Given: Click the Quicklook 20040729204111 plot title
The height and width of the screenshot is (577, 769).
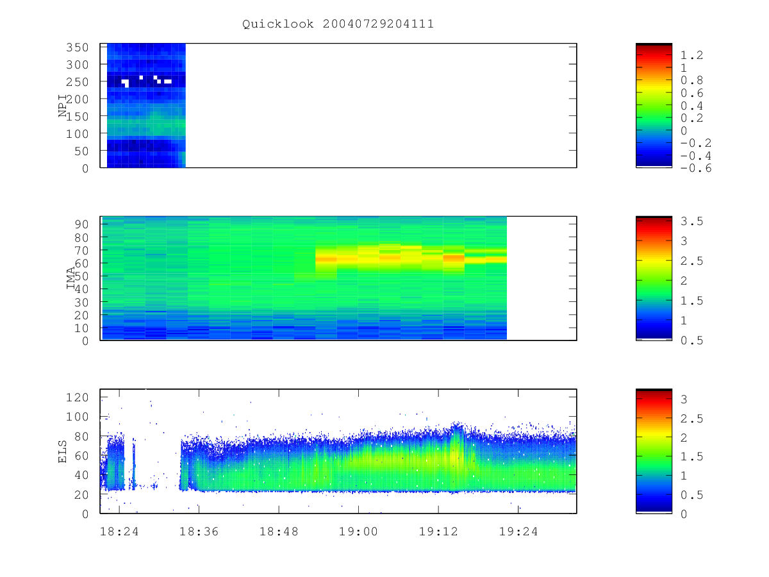Looking at the screenshot, I should (x=338, y=24).
